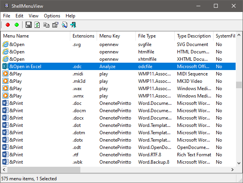Image resolution: width=243 pixels, height=183 pixels.
Task: Click the Find magnifier toolbar icon
Action: click(64, 25)
